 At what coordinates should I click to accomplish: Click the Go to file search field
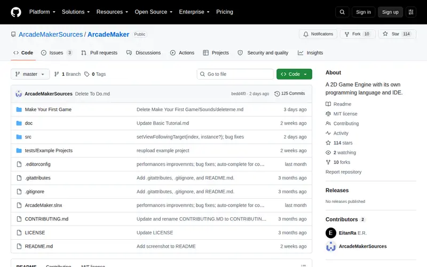235,74
